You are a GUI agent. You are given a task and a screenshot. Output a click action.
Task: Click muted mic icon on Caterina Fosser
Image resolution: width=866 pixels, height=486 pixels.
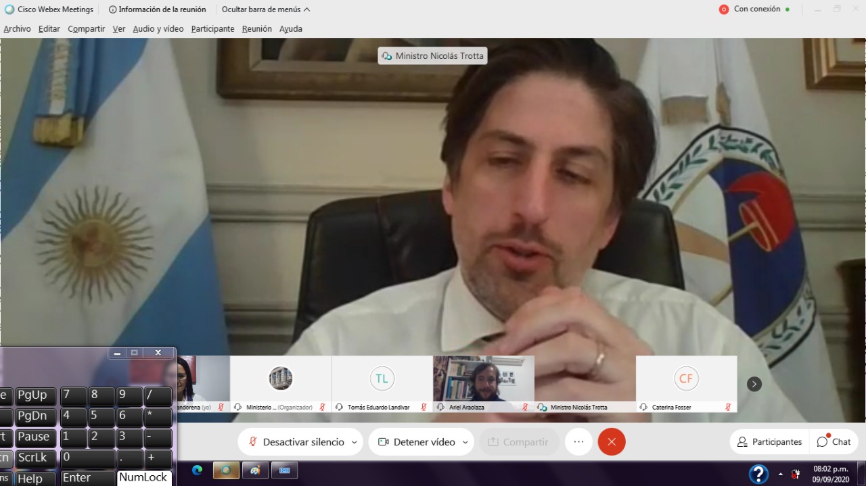728,408
